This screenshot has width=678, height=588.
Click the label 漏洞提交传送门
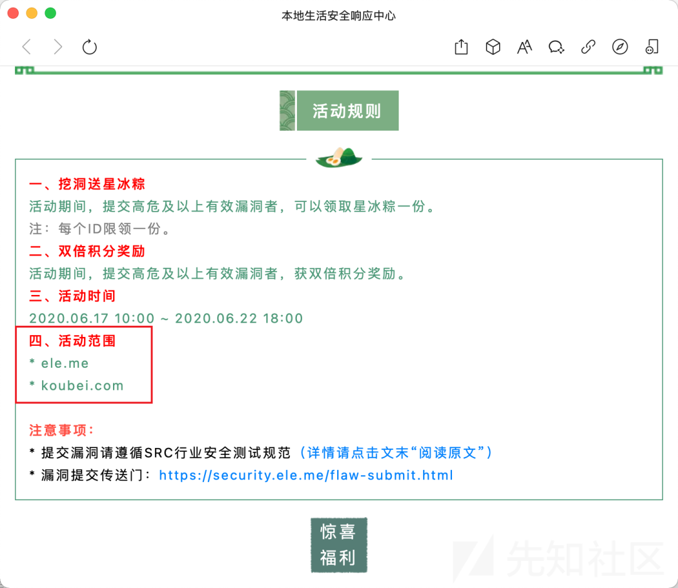pyautogui.click(x=96, y=475)
